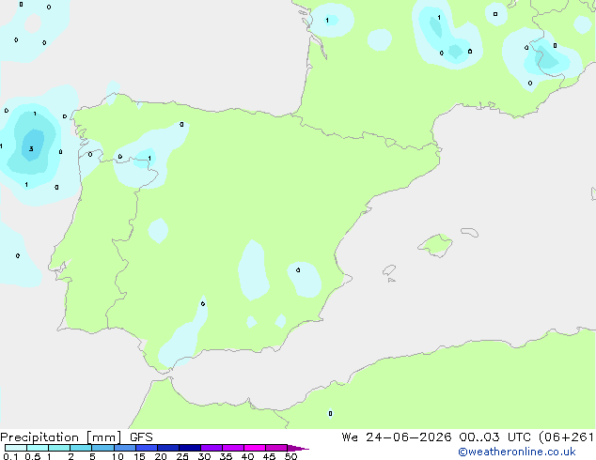Click the legend value '45'

(x=269, y=456)
